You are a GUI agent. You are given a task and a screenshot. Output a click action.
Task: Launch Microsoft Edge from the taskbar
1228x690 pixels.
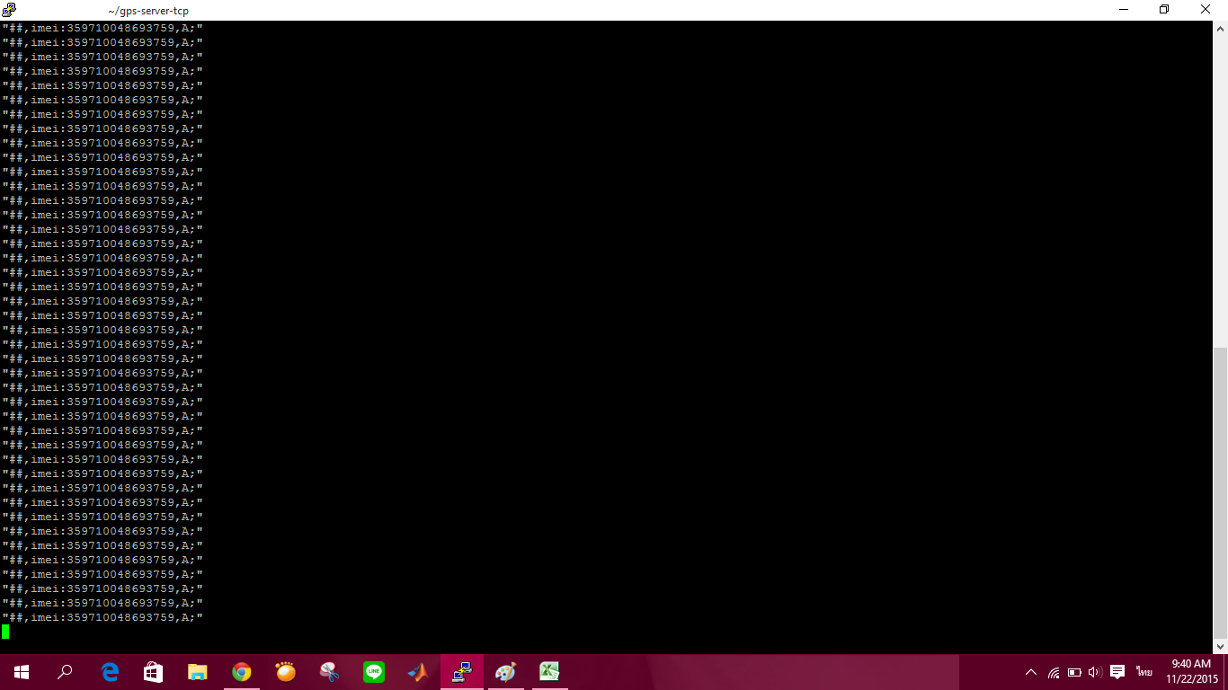tap(110, 672)
